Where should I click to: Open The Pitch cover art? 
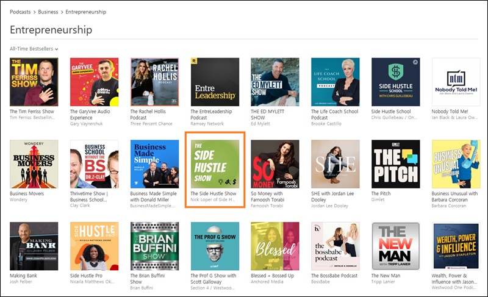(395, 164)
